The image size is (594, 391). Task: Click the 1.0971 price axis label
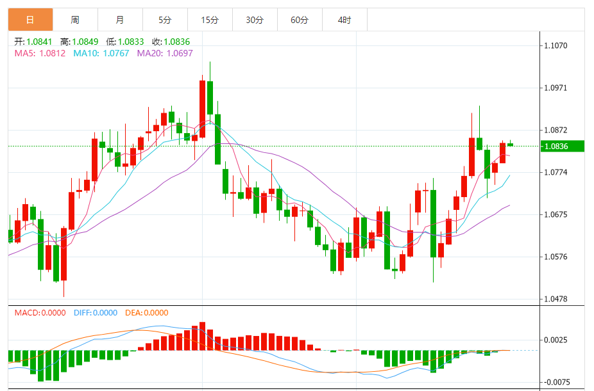pyautogui.click(x=556, y=88)
